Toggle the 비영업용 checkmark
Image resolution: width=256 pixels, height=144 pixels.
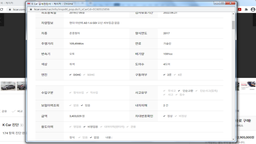(x=84, y=127)
